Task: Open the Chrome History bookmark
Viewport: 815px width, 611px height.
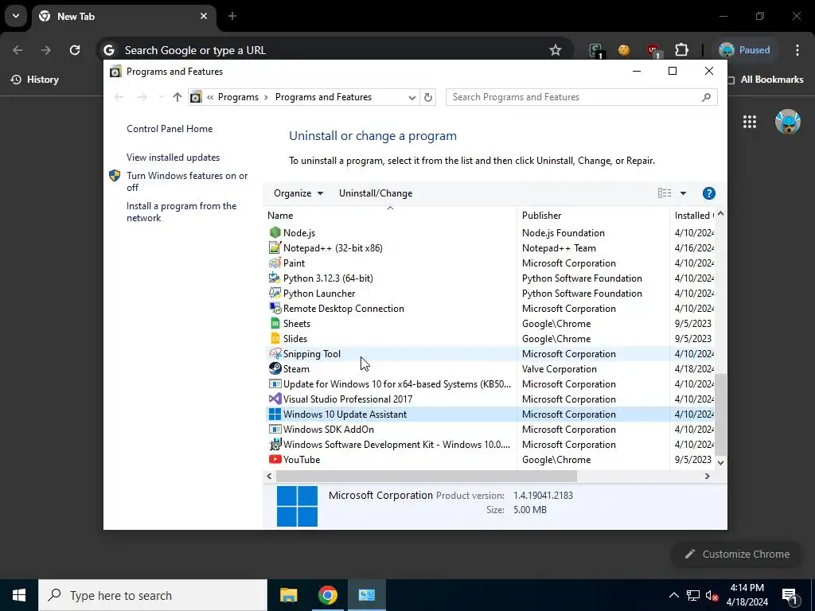Action: (35, 80)
